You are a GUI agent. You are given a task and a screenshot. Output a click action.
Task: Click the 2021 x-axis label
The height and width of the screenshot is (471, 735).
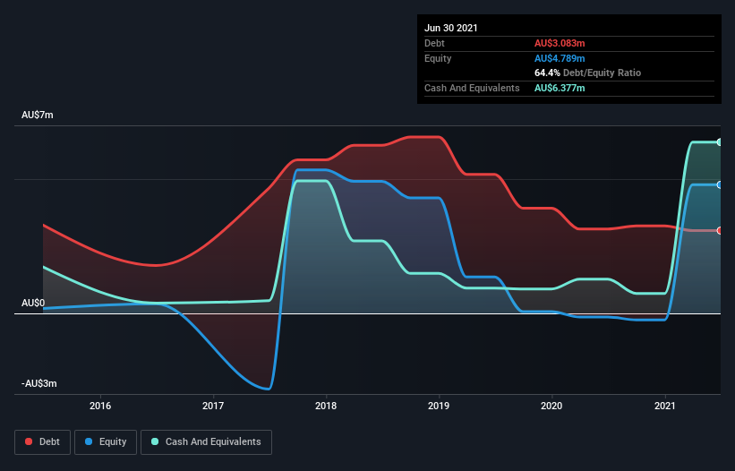(664, 406)
